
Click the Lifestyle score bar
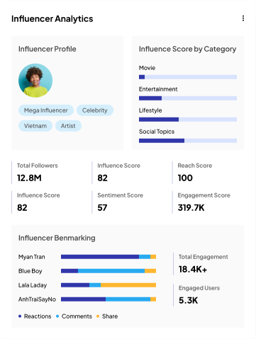[188, 120]
